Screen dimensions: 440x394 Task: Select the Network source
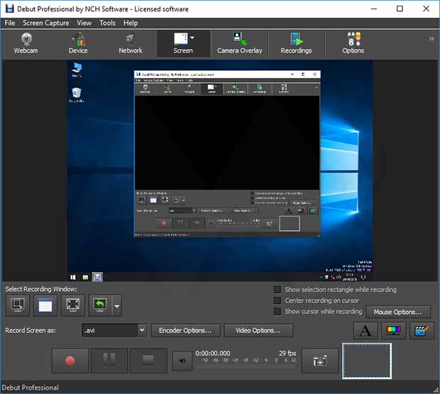click(x=131, y=44)
